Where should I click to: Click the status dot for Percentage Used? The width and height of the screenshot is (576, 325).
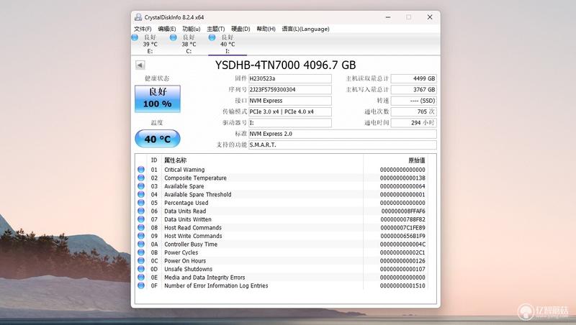point(141,203)
